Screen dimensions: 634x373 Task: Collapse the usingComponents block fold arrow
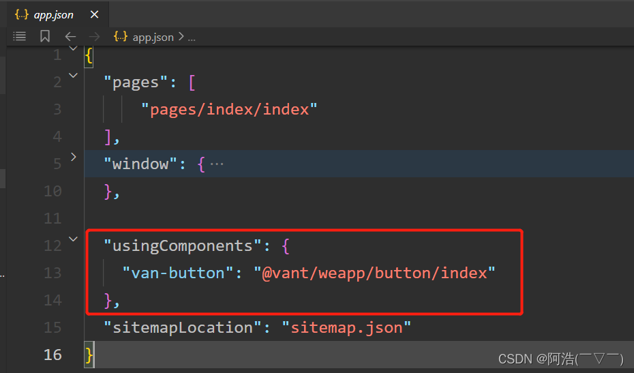point(74,239)
